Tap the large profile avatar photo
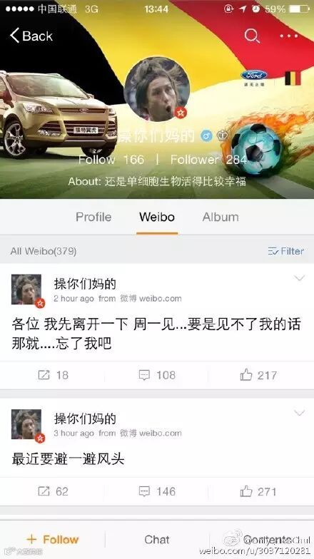This screenshot has width=314, height=559. coord(157,90)
